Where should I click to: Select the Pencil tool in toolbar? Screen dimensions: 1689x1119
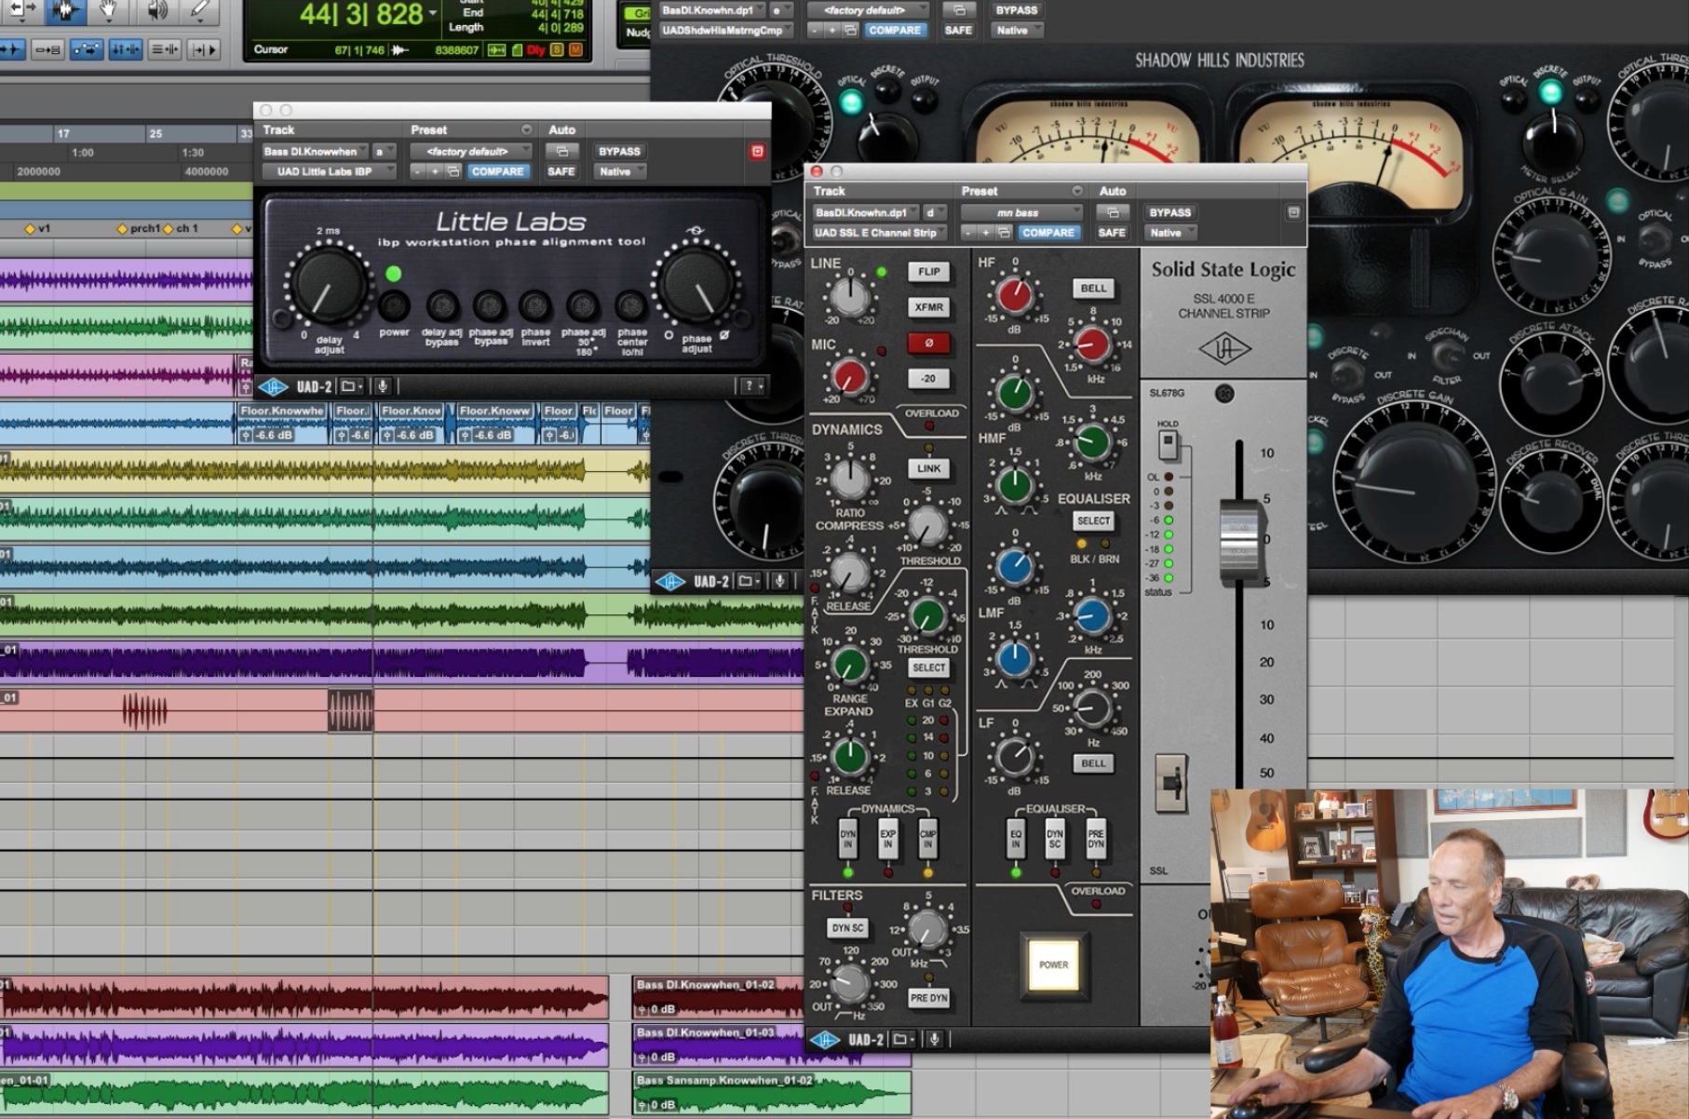pyautogui.click(x=199, y=11)
